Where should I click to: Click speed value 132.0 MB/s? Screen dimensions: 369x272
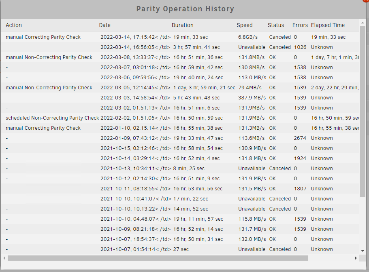tap(252, 239)
